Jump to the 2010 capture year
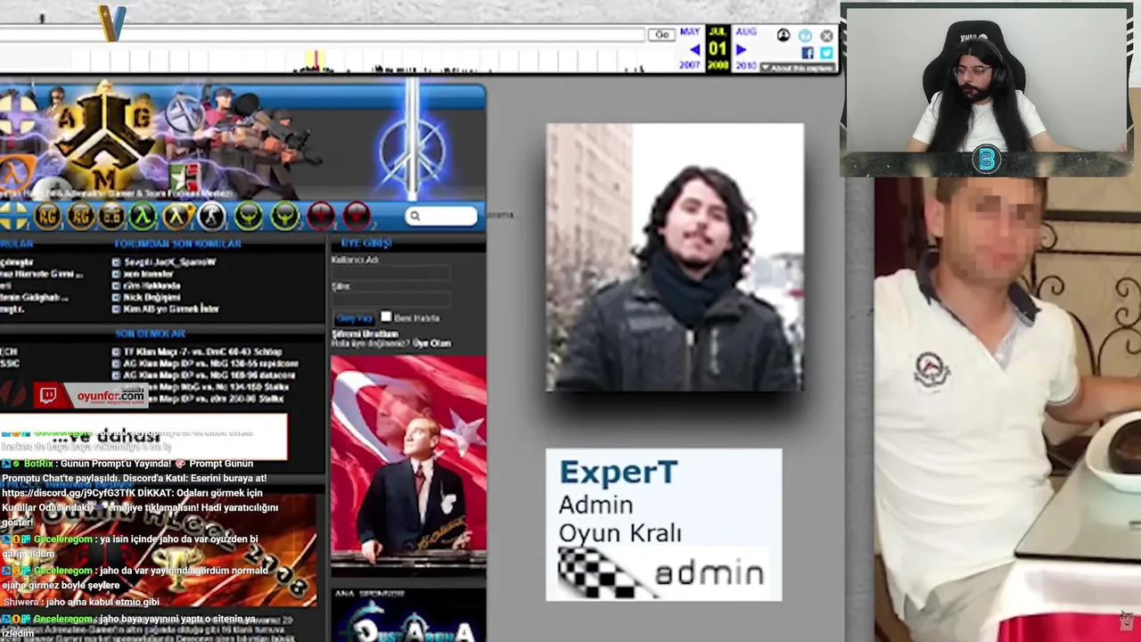The width and height of the screenshot is (1141, 642). point(746,65)
